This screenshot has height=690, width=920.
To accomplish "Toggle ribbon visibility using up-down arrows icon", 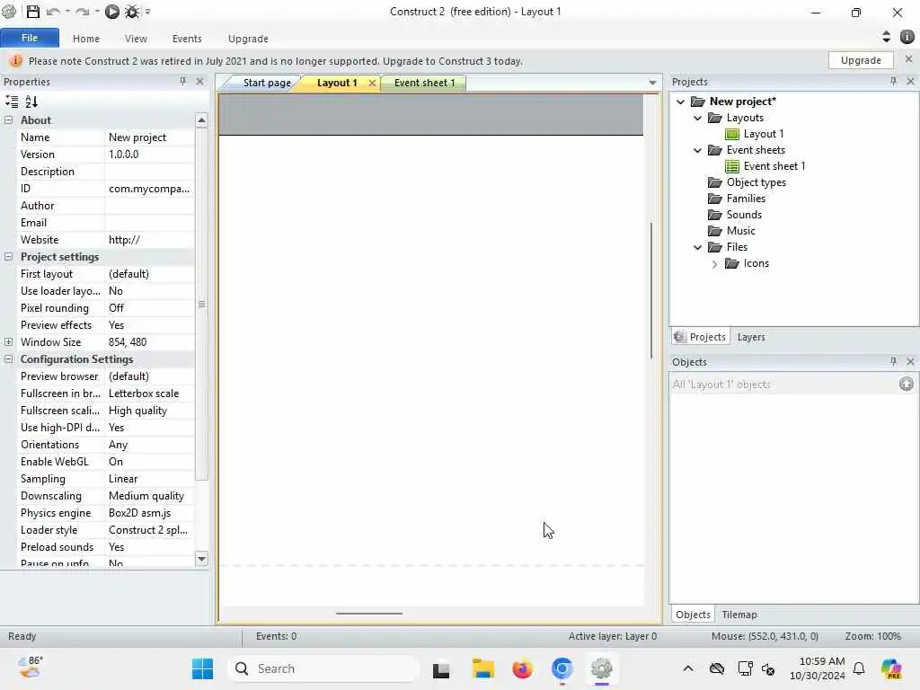I will [886, 37].
